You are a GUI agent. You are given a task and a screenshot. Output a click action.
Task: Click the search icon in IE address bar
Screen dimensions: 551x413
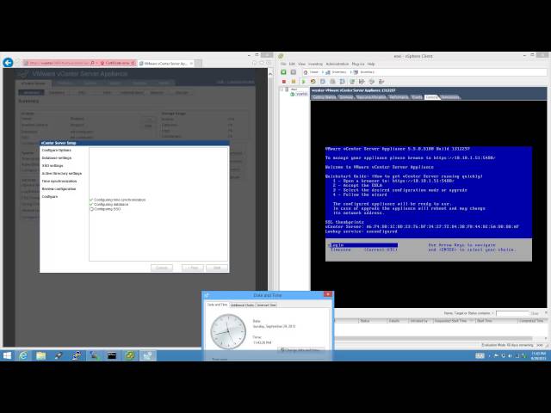tap(92, 63)
